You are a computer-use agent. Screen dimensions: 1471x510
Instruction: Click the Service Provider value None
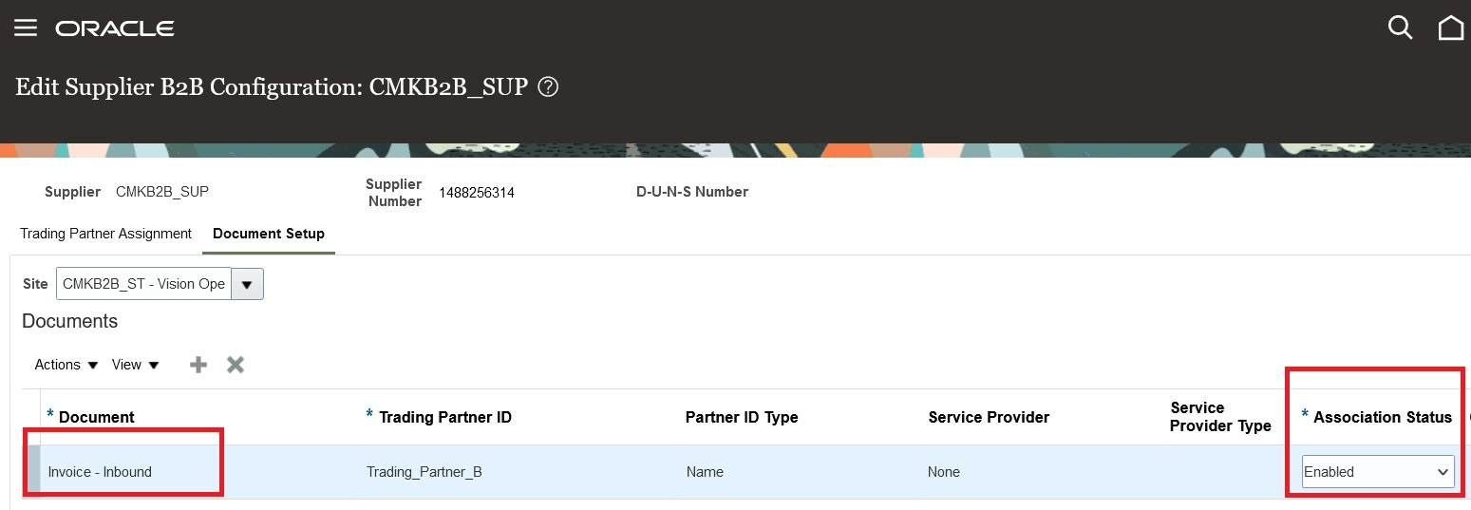[944, 472]
